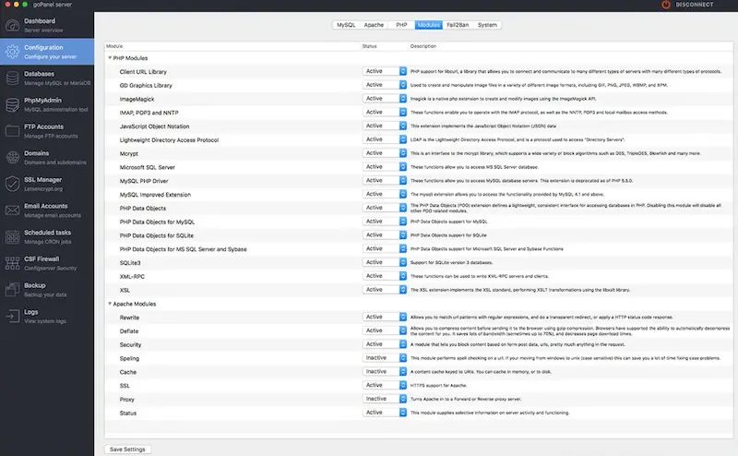Open Microsoft SQL Server status dropdown

click(x=385, y=167)
